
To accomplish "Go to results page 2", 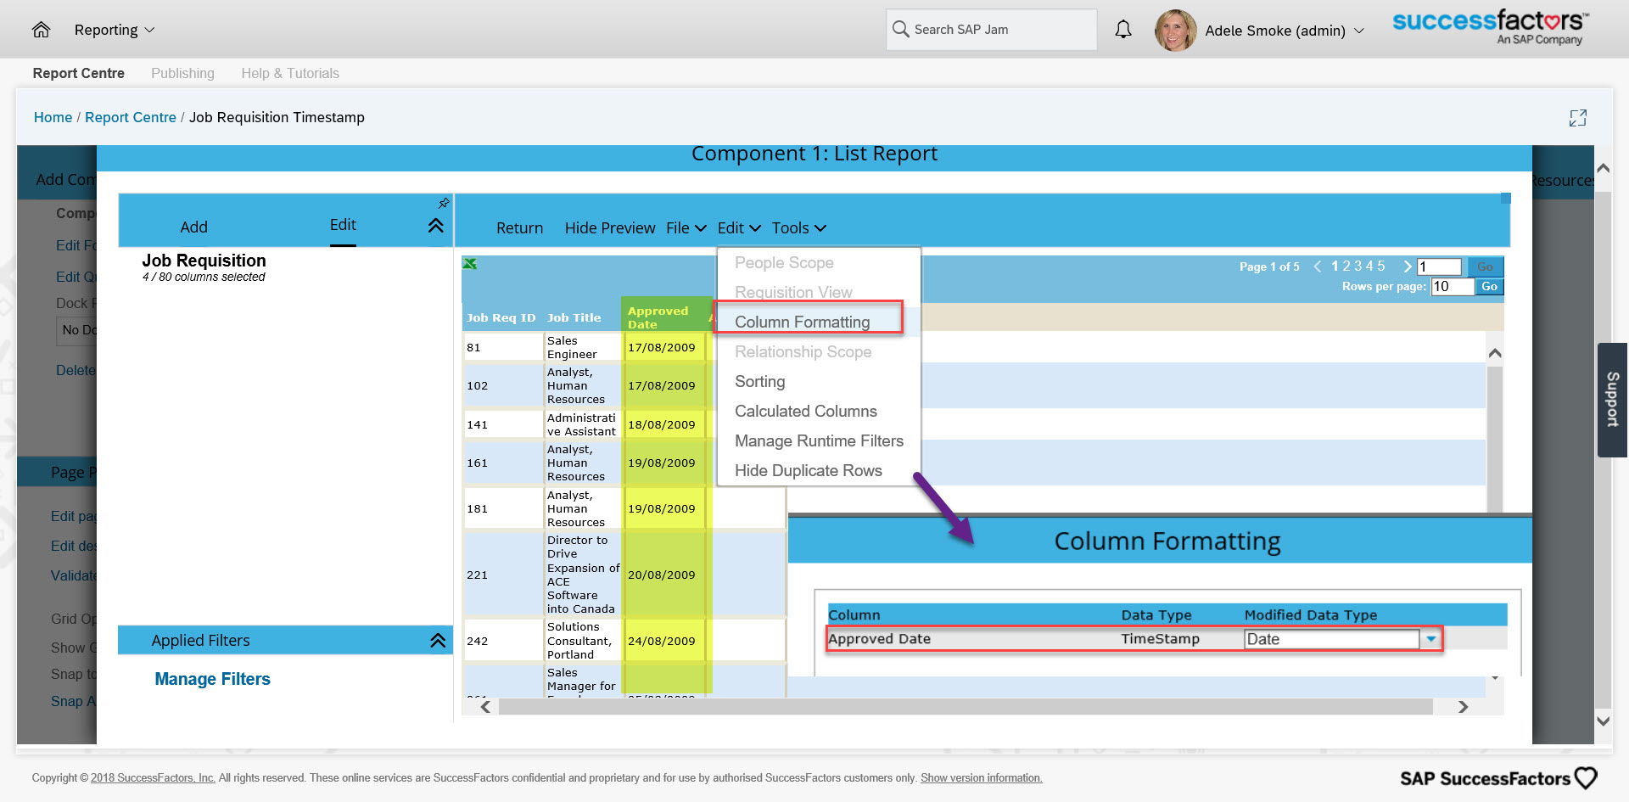I will (x=1346, y=266).
